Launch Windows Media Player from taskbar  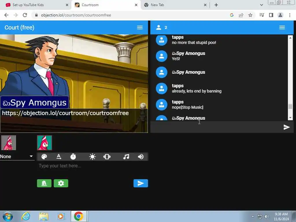(x=61, y=216)
